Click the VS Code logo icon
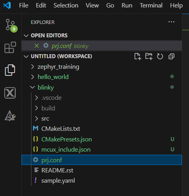The image size is (189, 196). coord(7,5)
